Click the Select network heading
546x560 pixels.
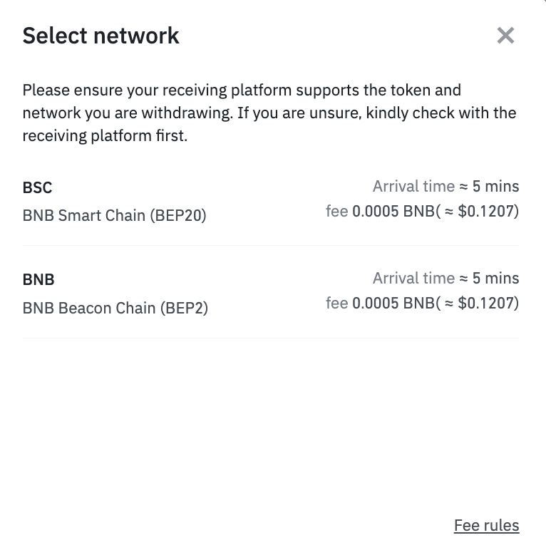coord(101,36)
